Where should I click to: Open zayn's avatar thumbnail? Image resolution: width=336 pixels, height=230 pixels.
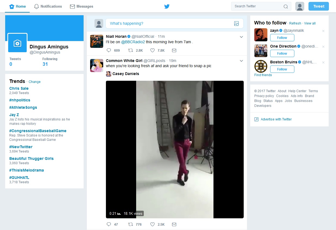(x=261, y=35)
